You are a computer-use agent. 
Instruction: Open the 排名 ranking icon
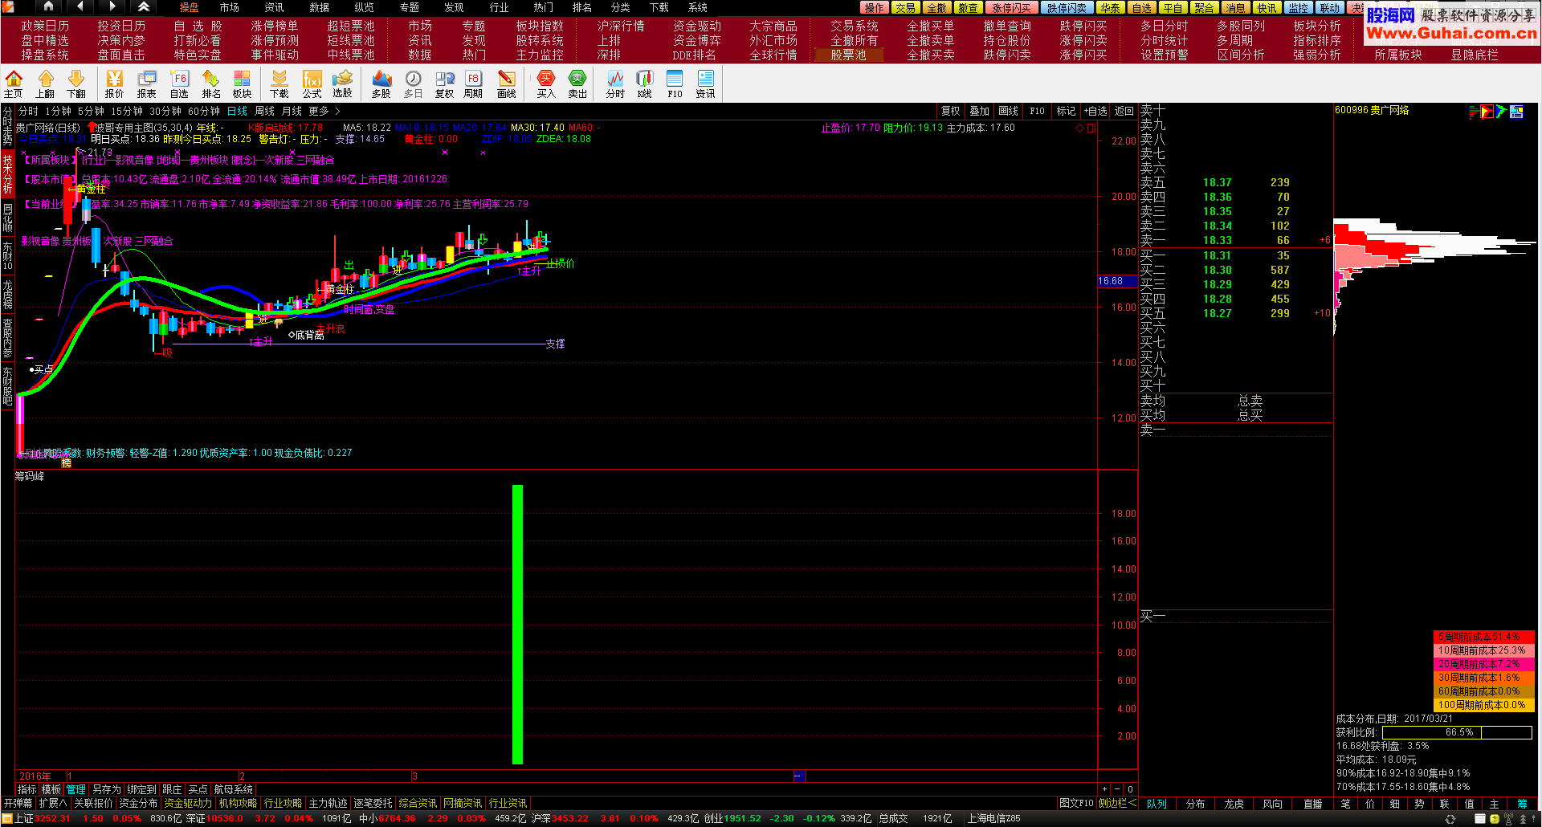(x=211, y=84)
